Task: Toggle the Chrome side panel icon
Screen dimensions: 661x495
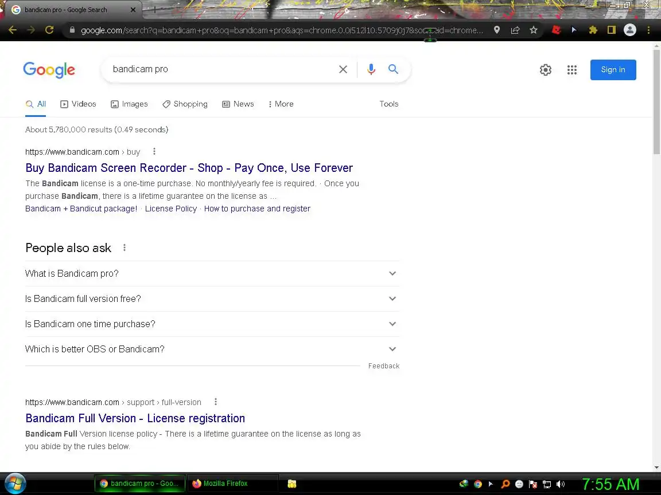Action: 612,30
